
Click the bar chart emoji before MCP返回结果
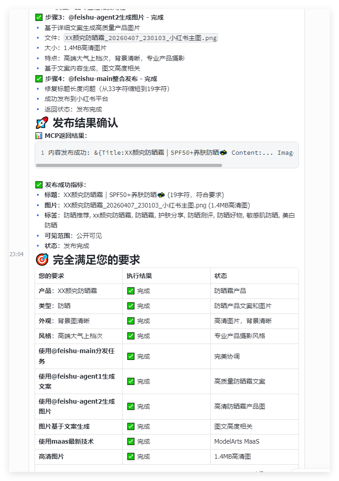tap(39, 136)
